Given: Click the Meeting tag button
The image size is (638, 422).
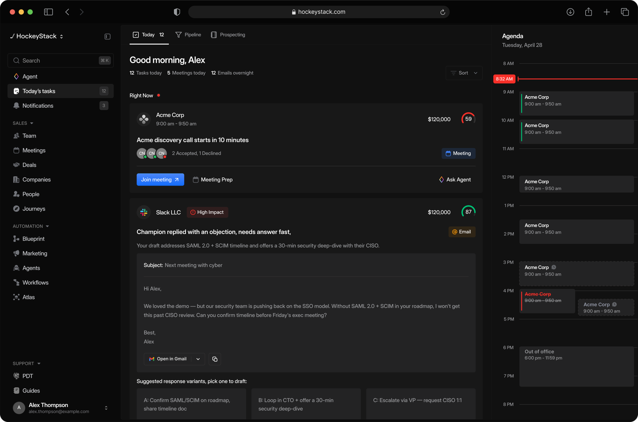Looking at the screenshot, I should tap(459, 153).
